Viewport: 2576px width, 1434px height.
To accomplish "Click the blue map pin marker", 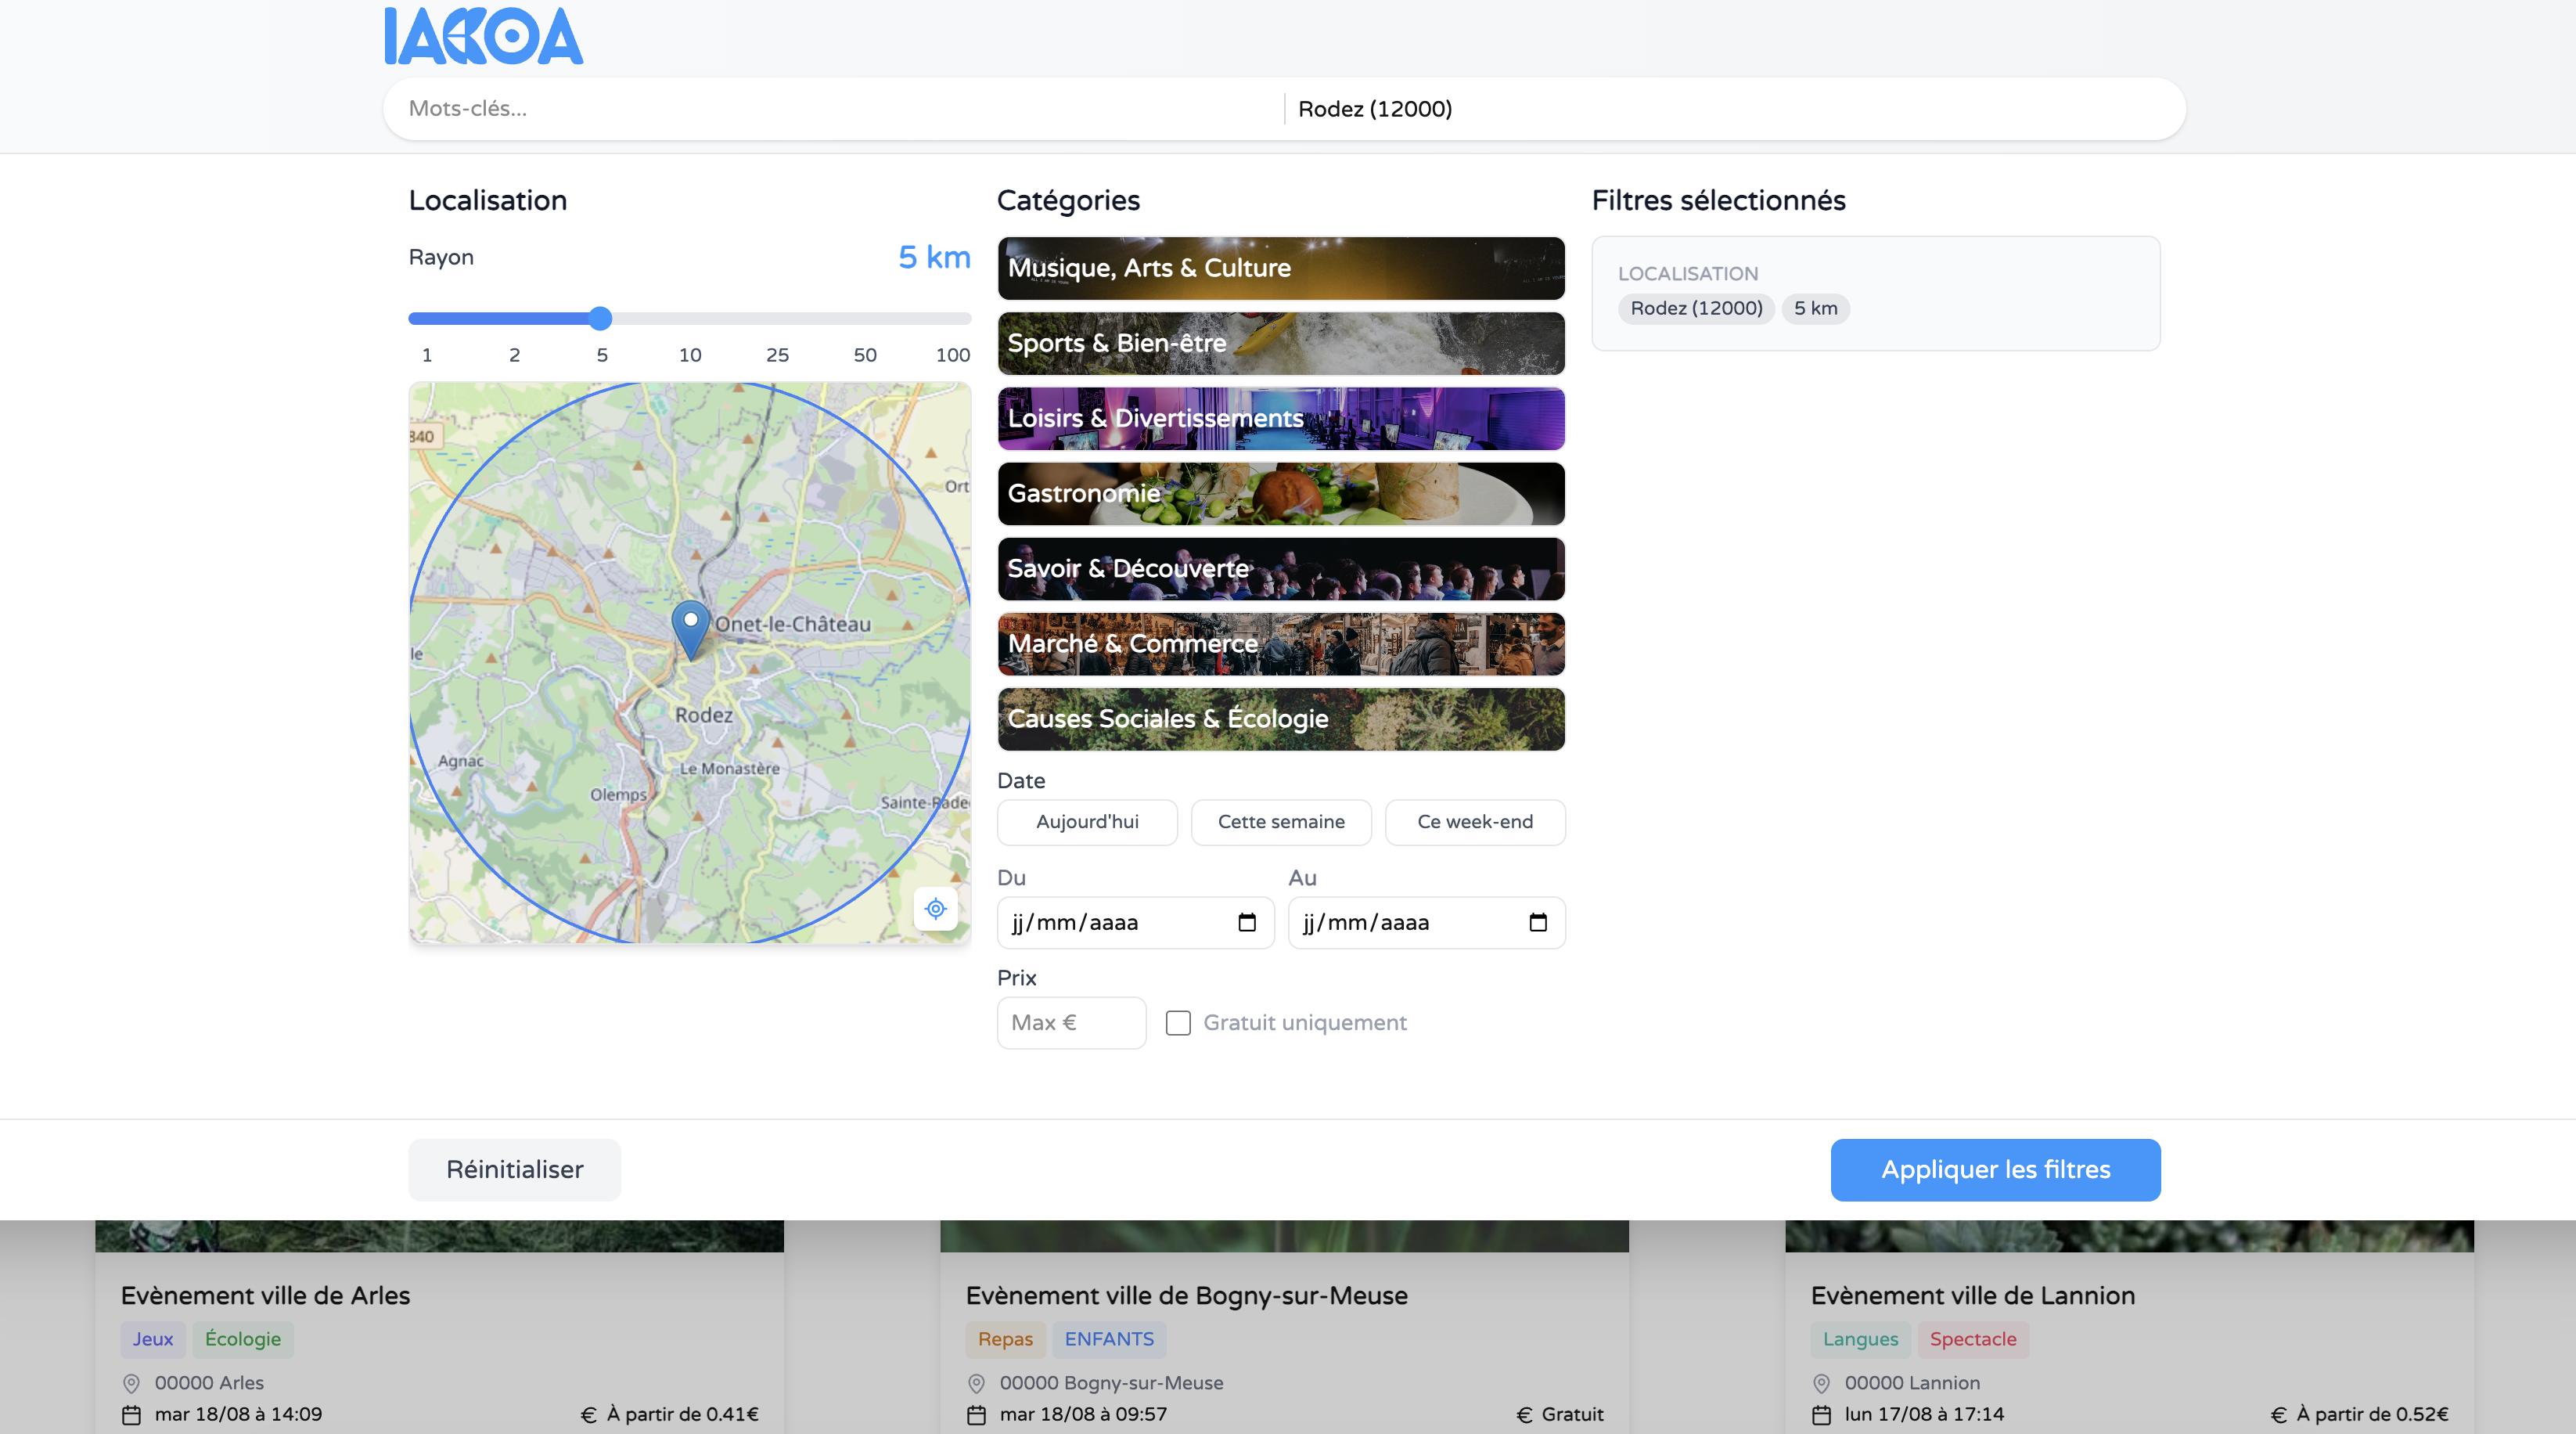I will coord(690,628).
